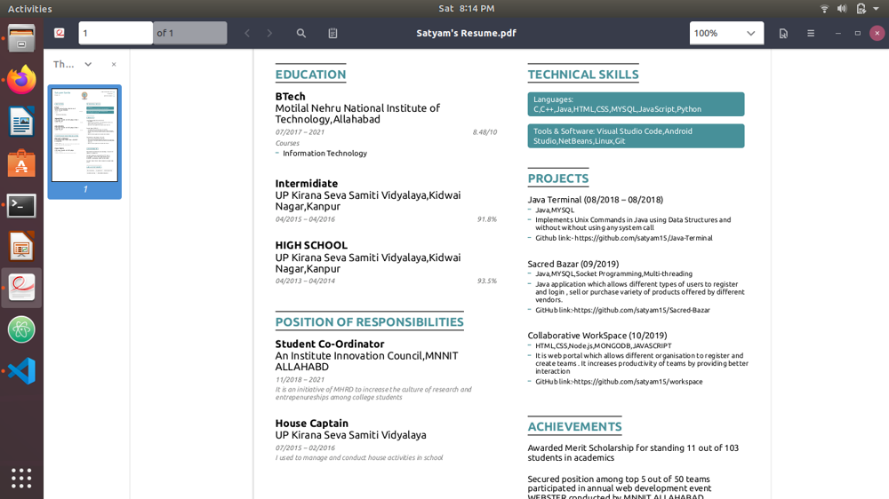Launch Atom editor from dock
Image resolution: width=889 pixels, height=499 pixels.
(x=21, y=329)
